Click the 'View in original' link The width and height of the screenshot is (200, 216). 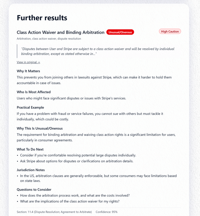[28, 62]
